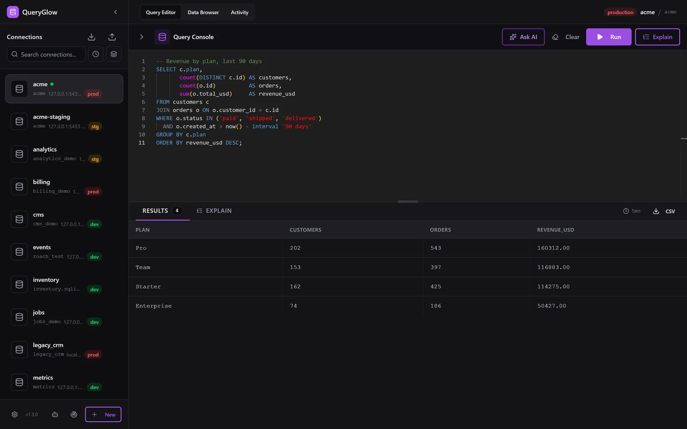Click the export connections upload icon

coord(112,37)
